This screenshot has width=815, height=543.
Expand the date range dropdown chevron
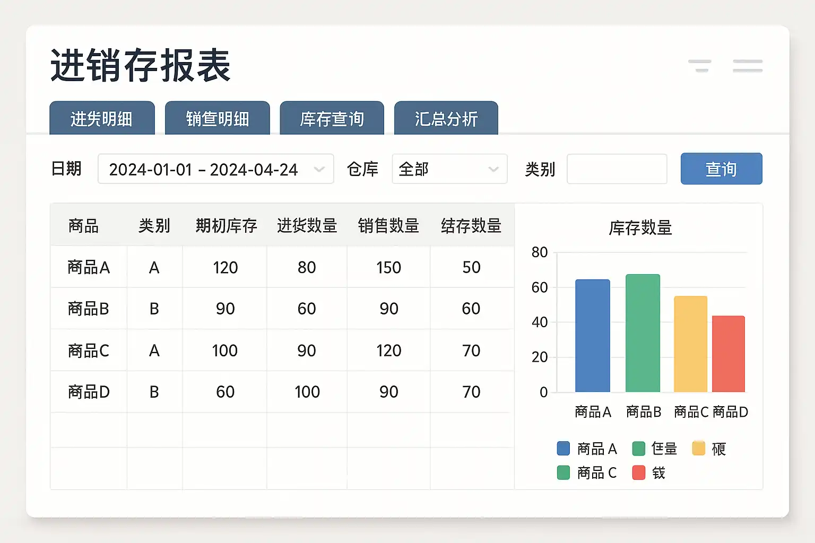[x=319, y=169]
